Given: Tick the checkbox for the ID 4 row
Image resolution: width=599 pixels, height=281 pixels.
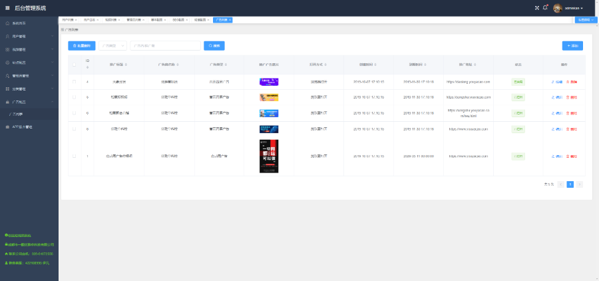Looking at the screenshot, I should coord(74,82).
